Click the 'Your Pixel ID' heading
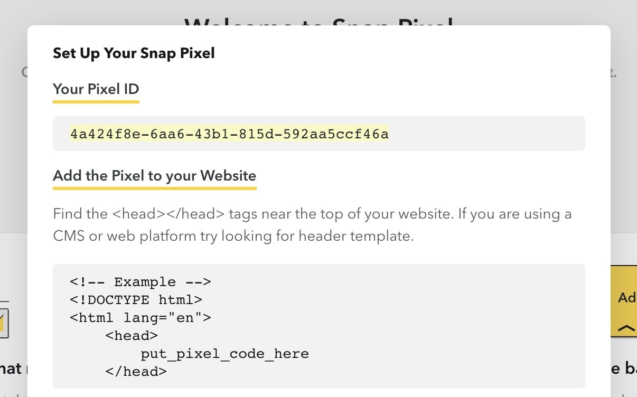The image size is (637, 397). click(x=96, y=89)
